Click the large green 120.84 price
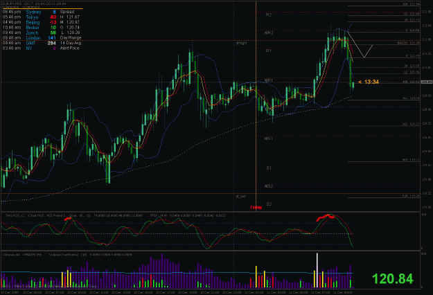Image resolution: width=433 pixels, height=295 pixels. tap(393, 278)
